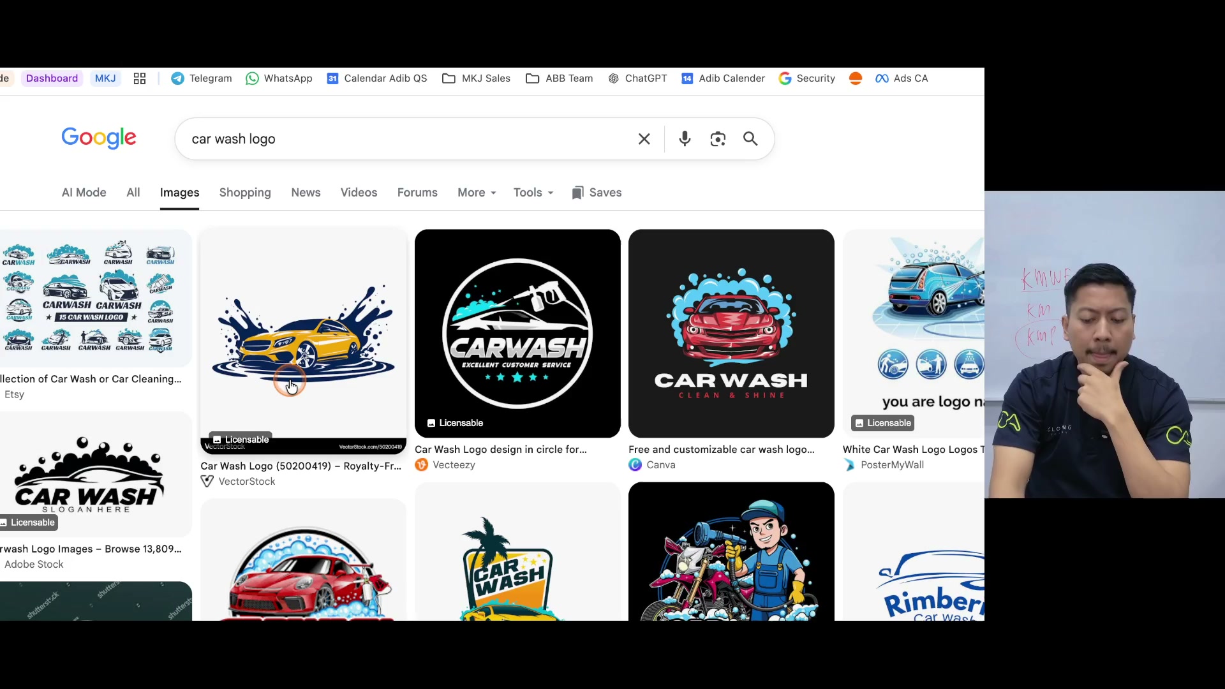Expand the Tools dropdown

tap(533, 193)
